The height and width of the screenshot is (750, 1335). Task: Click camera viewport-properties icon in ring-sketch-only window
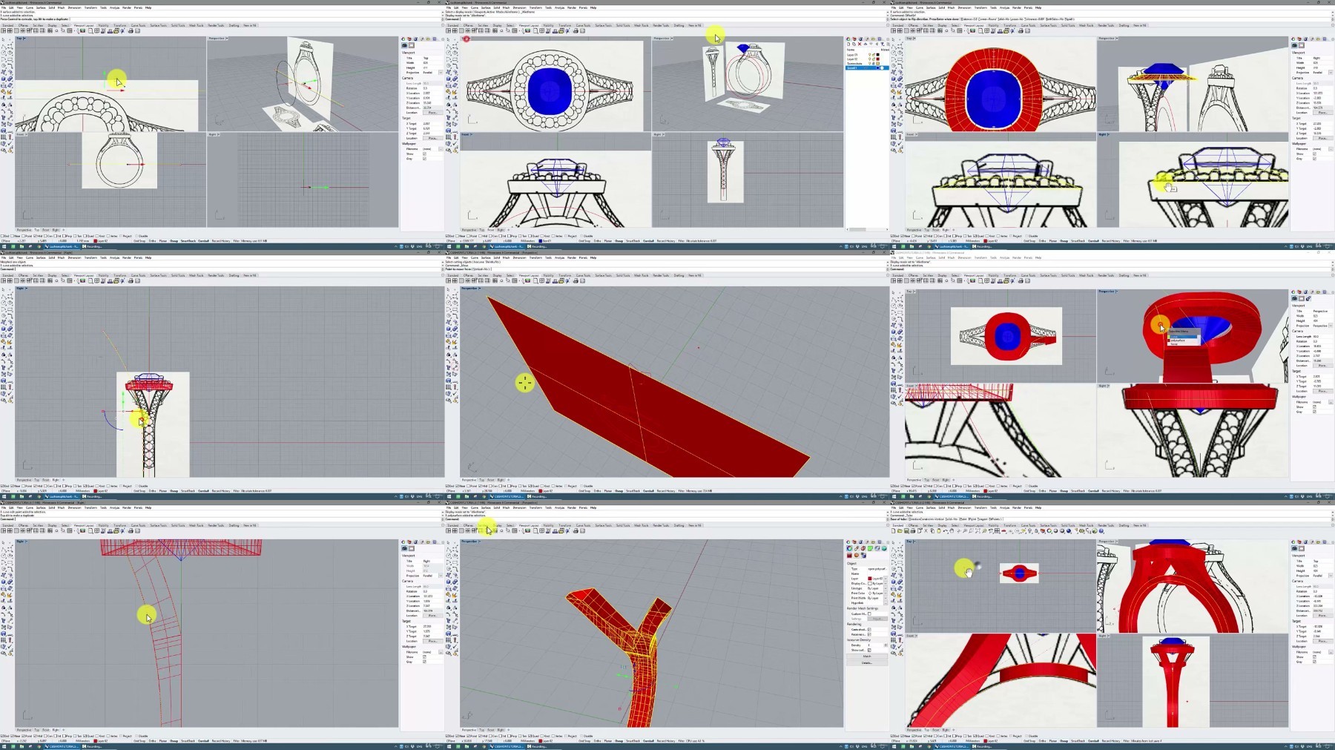click(x=404, y=45)
